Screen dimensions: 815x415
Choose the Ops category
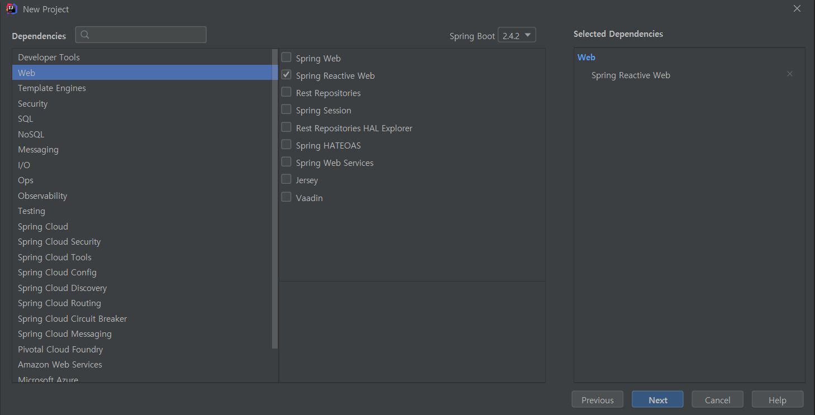pyautogui.click(x=142, y=180)
